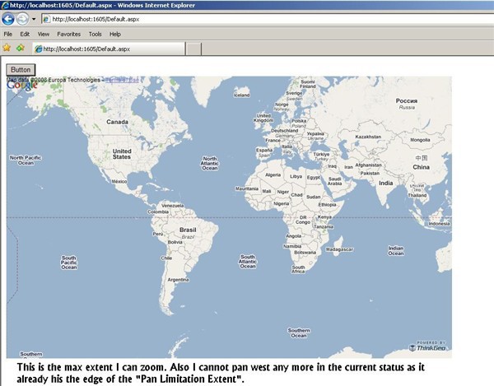Open a new blank tab
This screenshot has width=494, height=386.
pos(193,49)
